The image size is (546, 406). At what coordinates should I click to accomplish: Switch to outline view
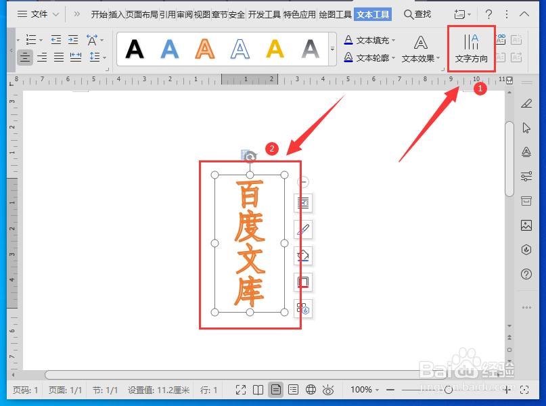click(293, 390)
